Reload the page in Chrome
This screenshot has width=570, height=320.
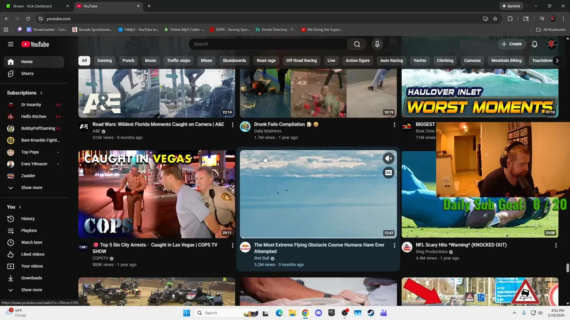click(28, 19)
